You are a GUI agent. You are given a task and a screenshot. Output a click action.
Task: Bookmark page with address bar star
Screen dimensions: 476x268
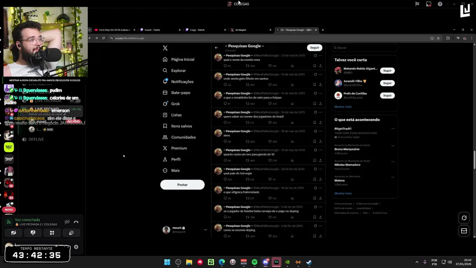[x=438, y=38]
